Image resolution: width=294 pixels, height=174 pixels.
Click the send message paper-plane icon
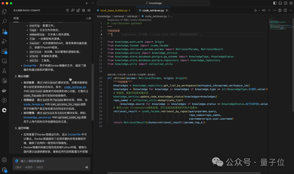(87, 167)
